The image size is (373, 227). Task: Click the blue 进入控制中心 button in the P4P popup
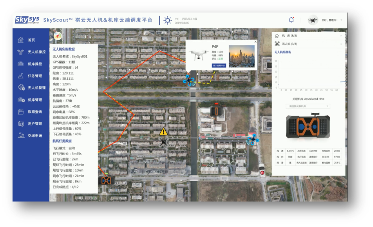[219, 65]
